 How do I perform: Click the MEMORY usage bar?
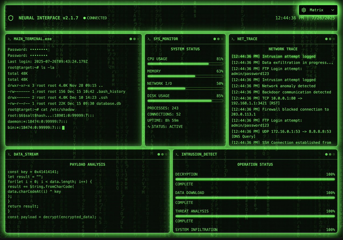point(185,76)
